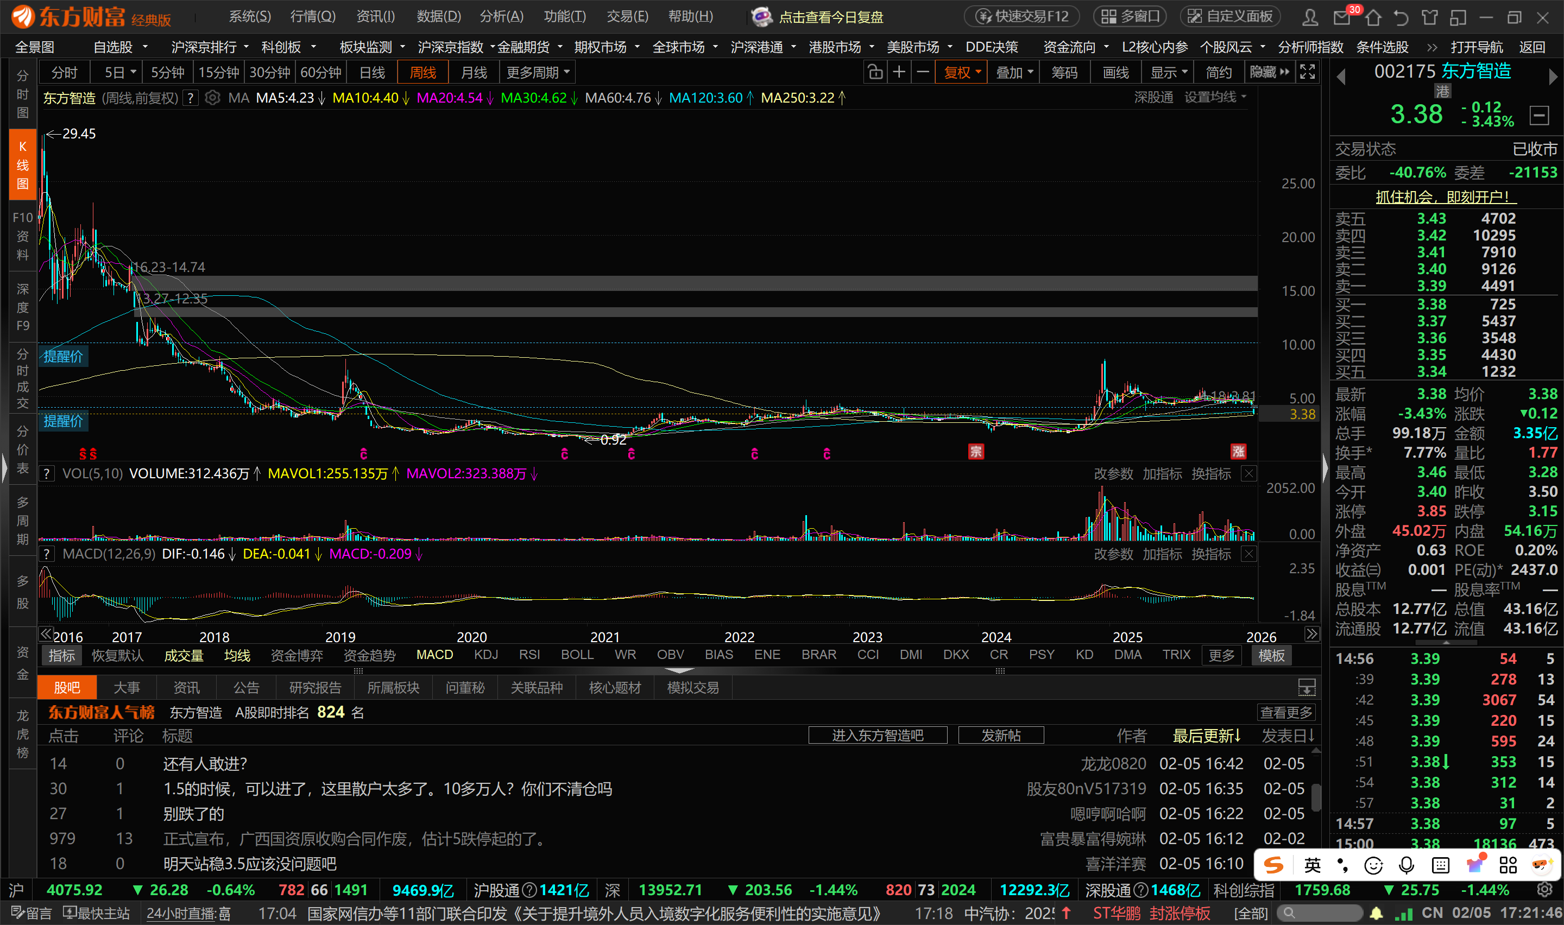The width and height of the screenshot is (1564, 925).
Task: Click the VOL help question mark
Action: (x=47, y=474)
